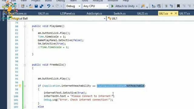The width and height of the screenshot is (194, 109).
Task: Open the Analyze menu
Action: [x=98, y=1]
